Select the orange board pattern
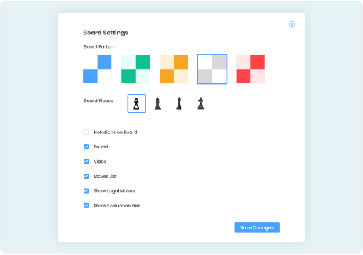The width and height of the screenshot is (363, 255). (x=174, y=69)
